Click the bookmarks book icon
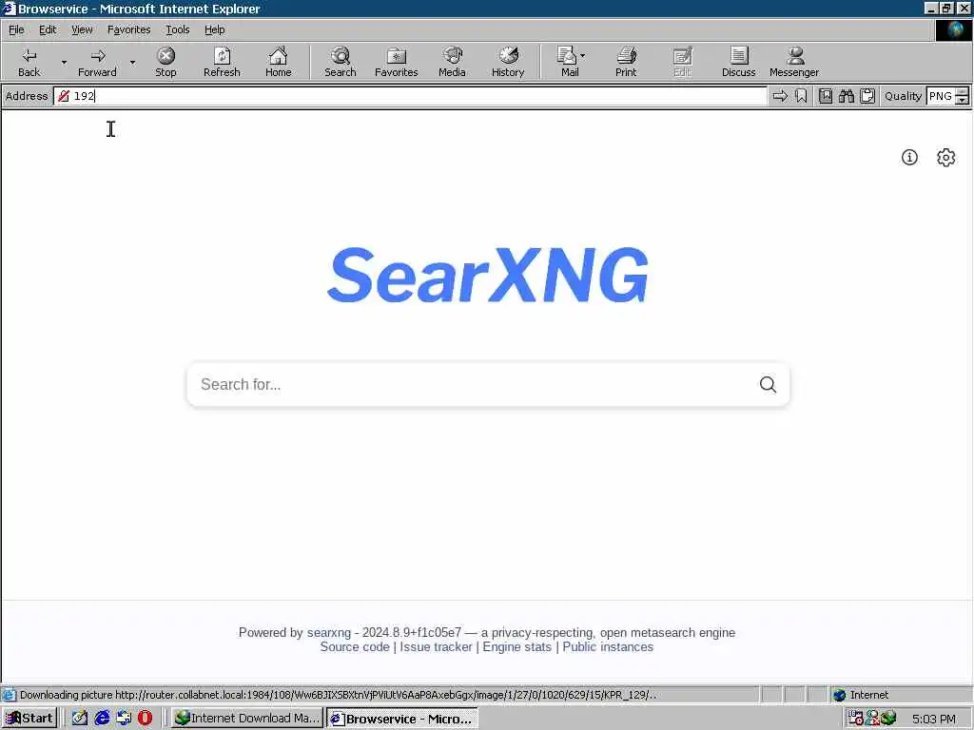974x730 pixels. (x=826, y=96)
